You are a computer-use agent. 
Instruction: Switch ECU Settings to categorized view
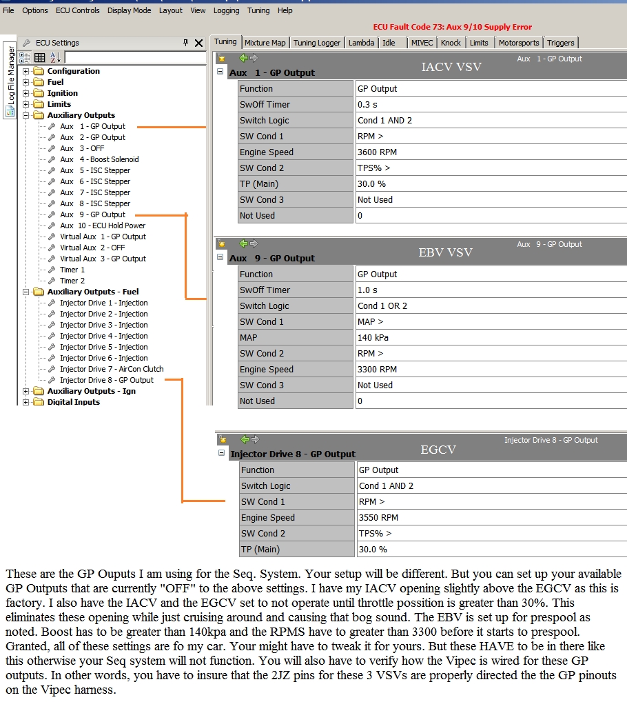point(25,57)
